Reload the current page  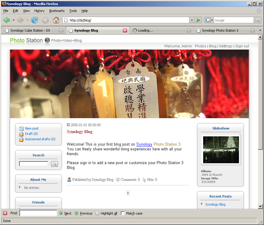coord(35,20)
